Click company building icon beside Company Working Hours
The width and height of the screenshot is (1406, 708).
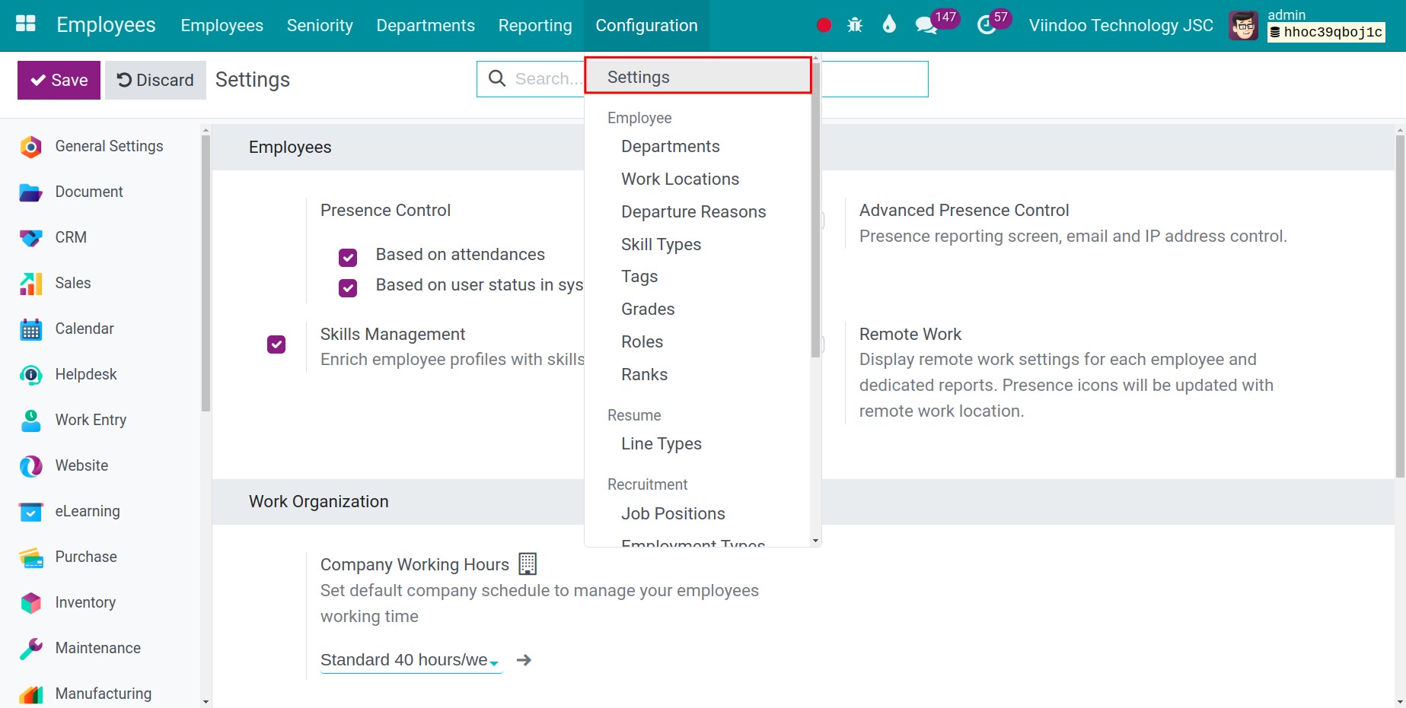point(528,564)
